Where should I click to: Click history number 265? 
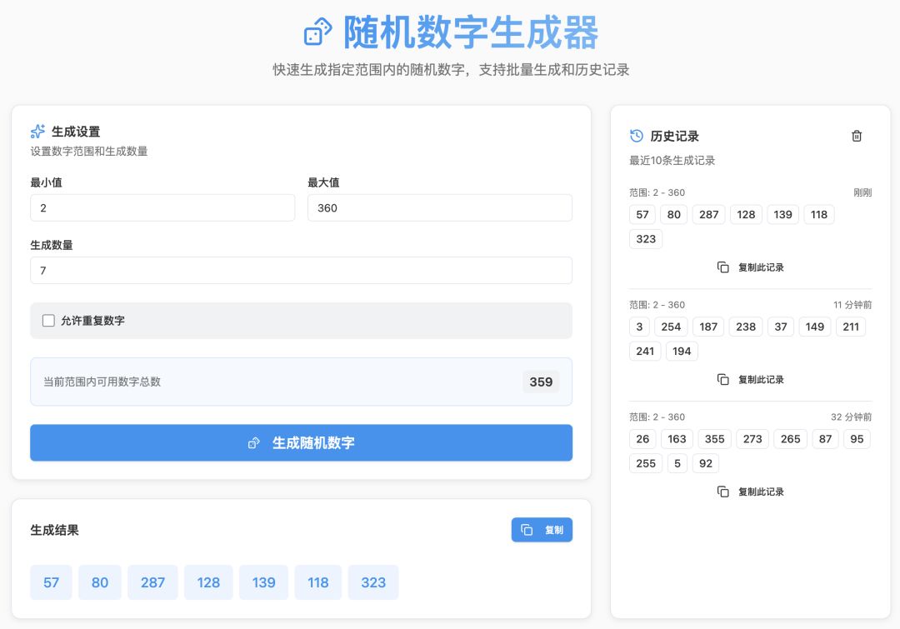coord(790,439)
